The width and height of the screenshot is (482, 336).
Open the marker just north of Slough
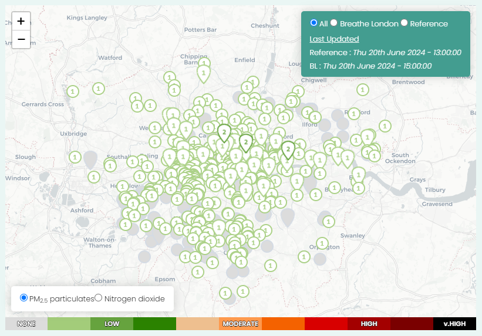point(75,157)
